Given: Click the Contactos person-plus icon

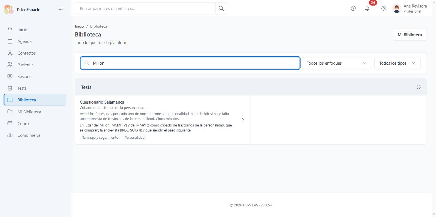Looking at the screenshot, I should pos(10,53).
